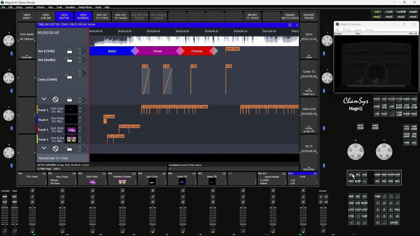The image size is (420, 236).
Task: Click the Intro marker on the timeline
Action: tap(112, 51)
